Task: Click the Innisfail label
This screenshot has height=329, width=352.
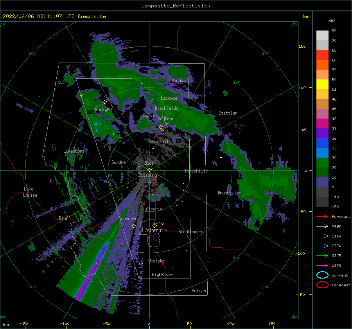Action: pyautogui.click(x=158, y=142)
